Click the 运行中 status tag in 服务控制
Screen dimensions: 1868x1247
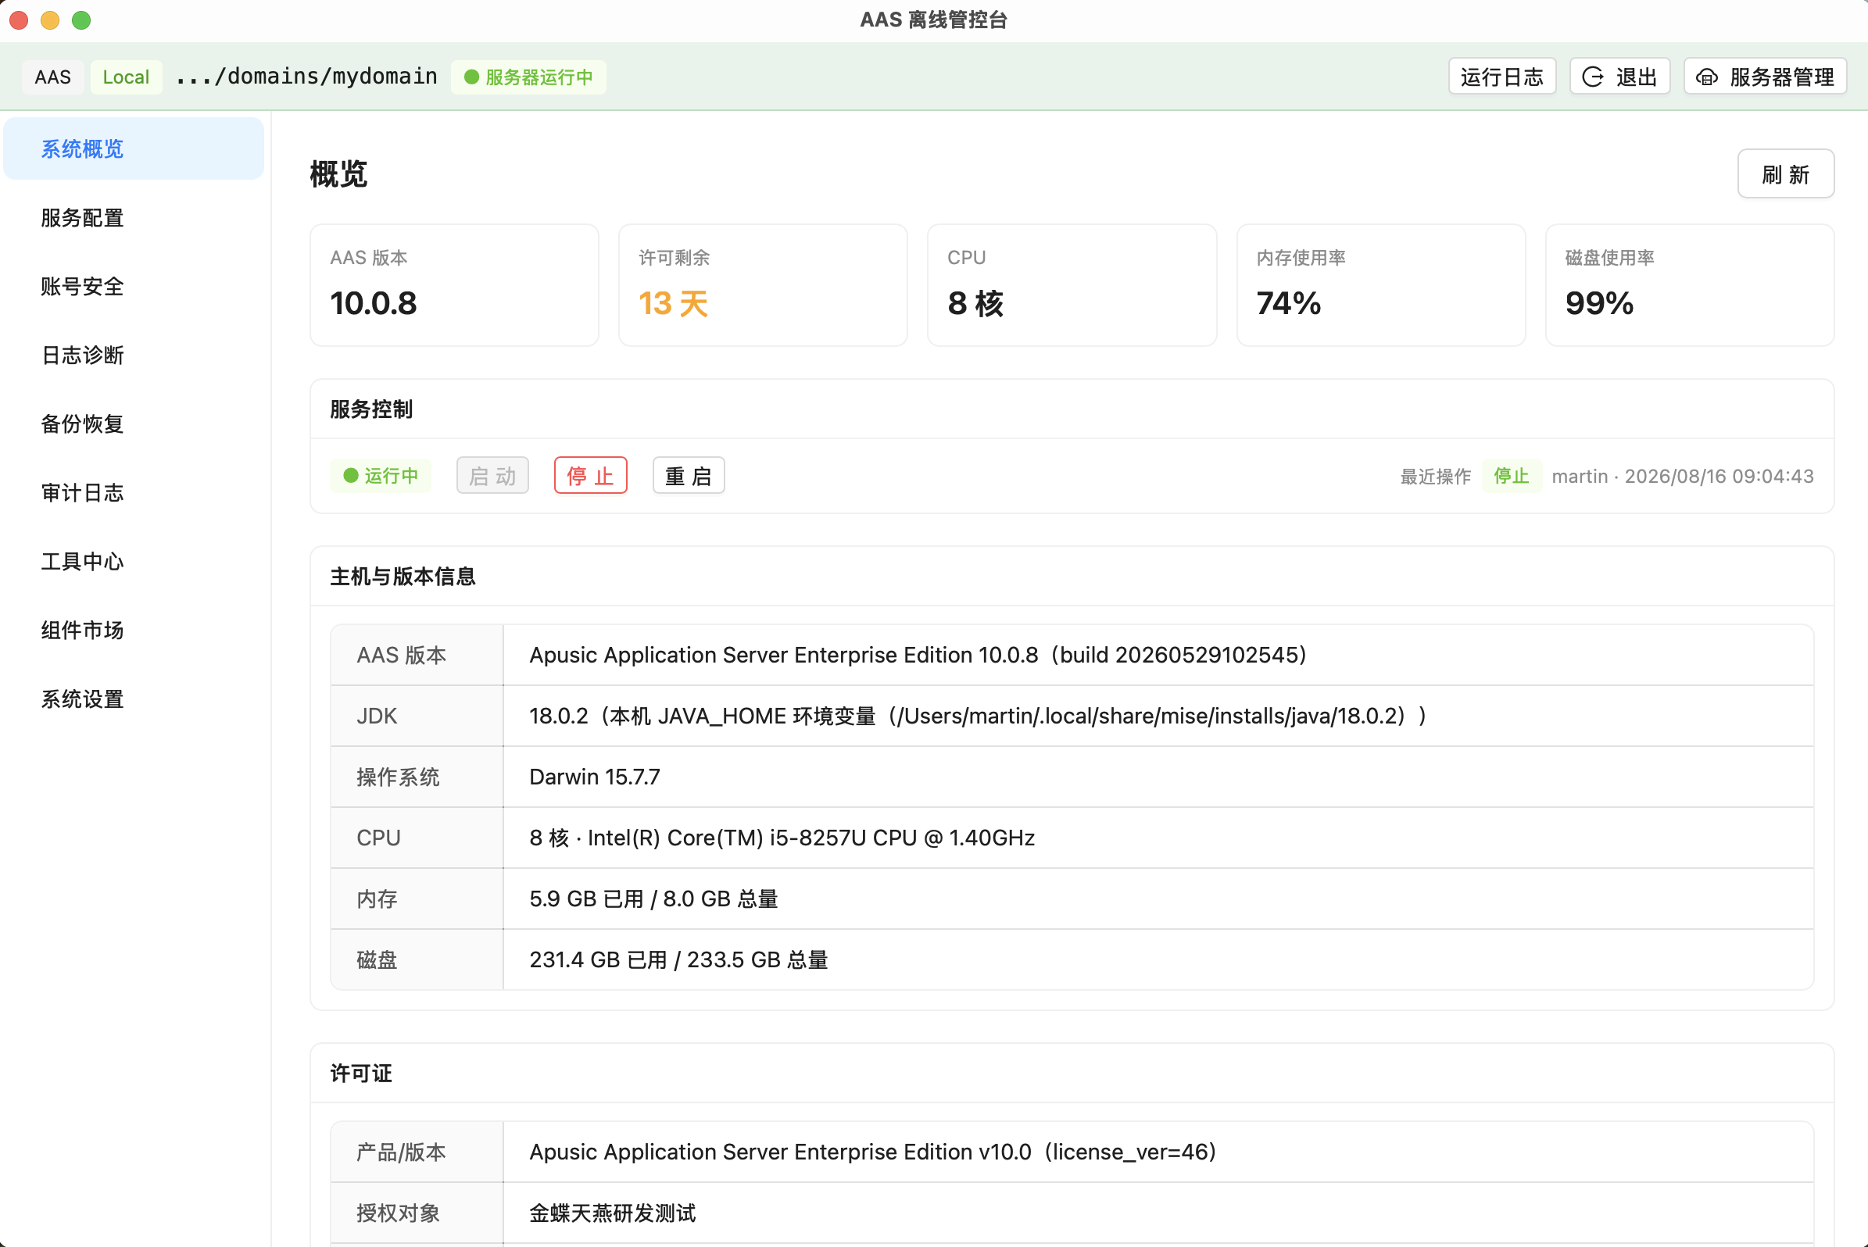pyautogui.click(x=381, y=476)
